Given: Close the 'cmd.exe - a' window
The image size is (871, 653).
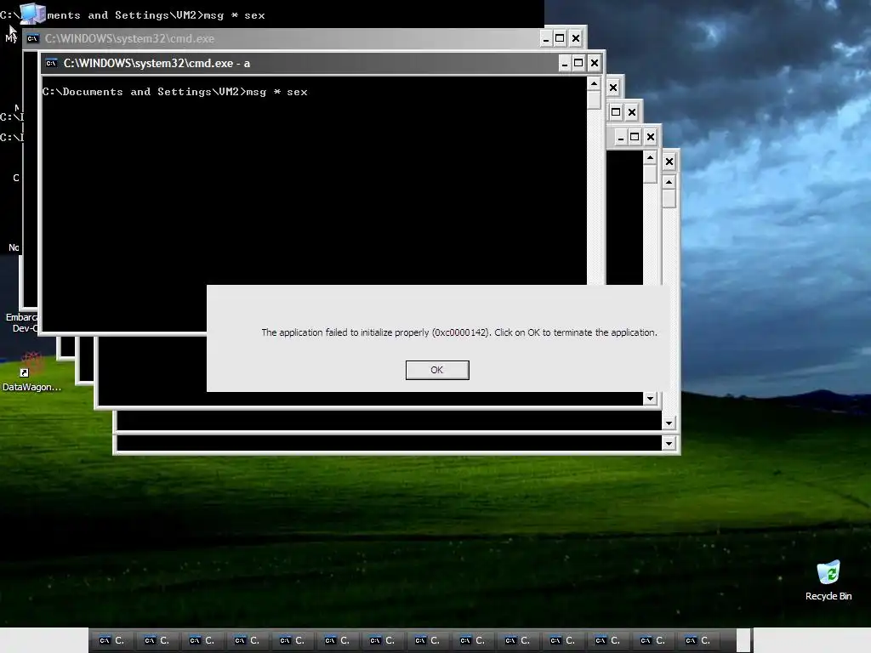Looking at the screenshot, I should [595, 63].
